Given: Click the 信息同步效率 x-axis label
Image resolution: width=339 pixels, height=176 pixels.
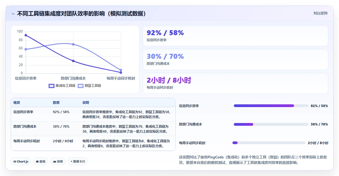Looking at the screenshot, I should coord(26,78).
